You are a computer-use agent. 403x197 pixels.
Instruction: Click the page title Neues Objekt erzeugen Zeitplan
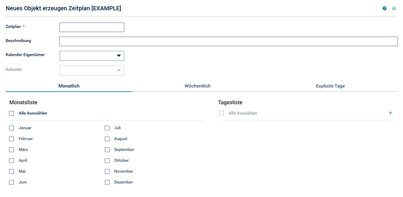click(63, 8)
